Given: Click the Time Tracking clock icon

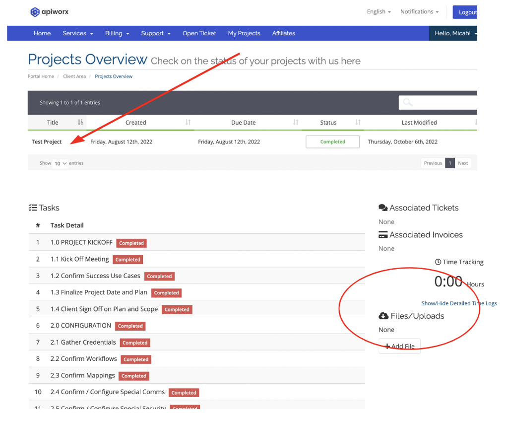Looking at the screenshot, I should [x=438, y=262].
